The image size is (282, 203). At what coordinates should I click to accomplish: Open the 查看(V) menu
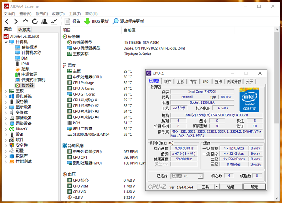tap(25, 14)
